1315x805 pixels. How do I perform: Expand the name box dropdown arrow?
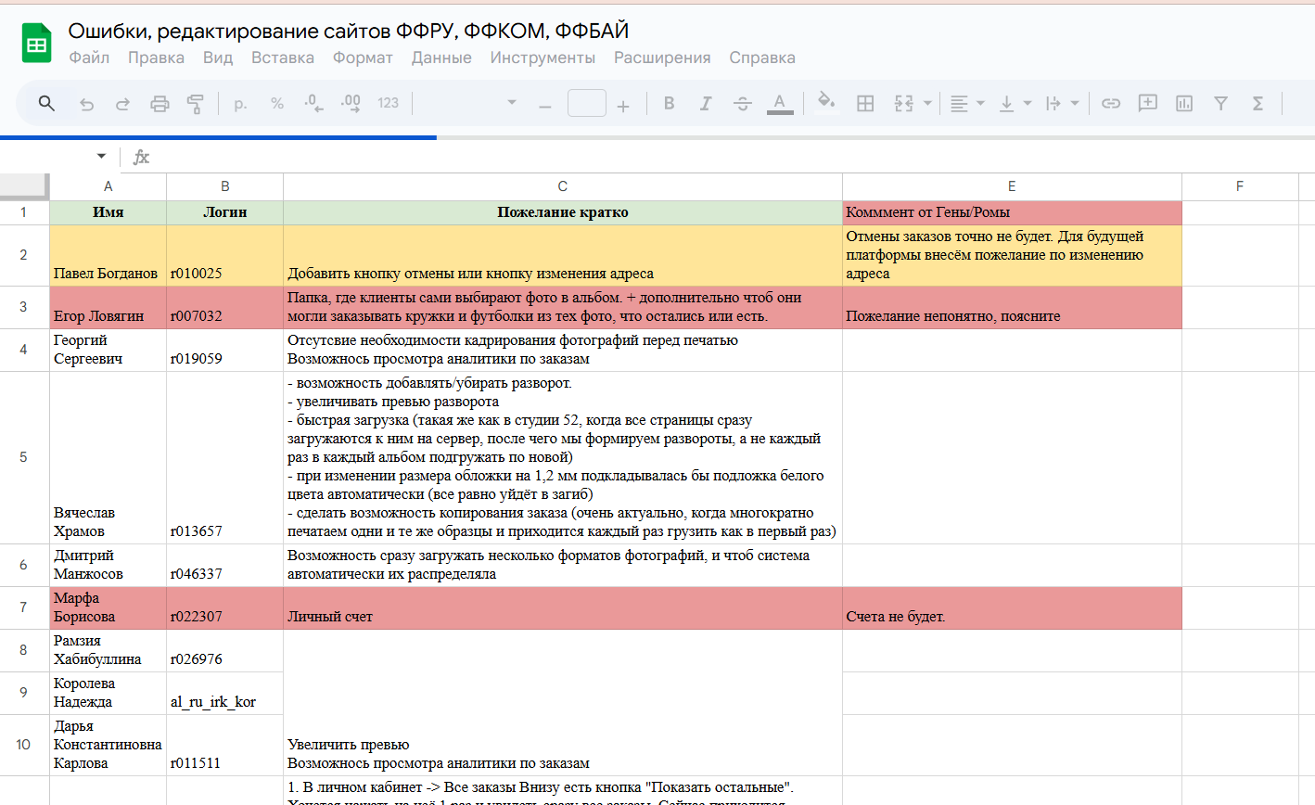click(x=101, y=156)
